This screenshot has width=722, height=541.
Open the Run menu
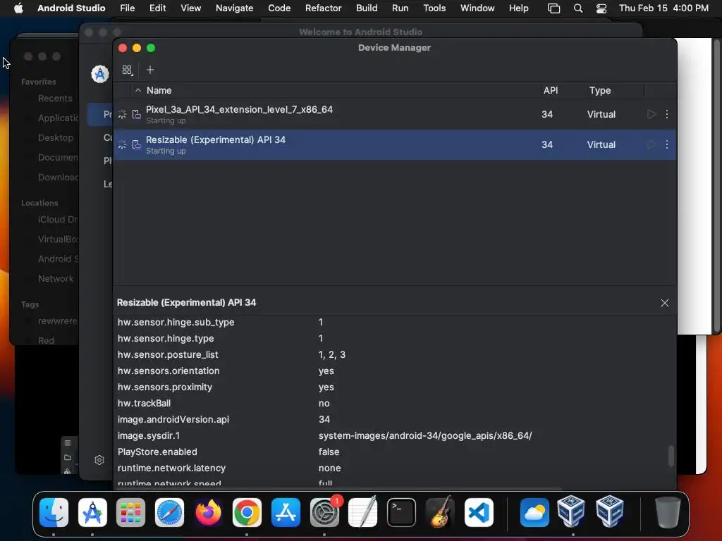[400, 8]
